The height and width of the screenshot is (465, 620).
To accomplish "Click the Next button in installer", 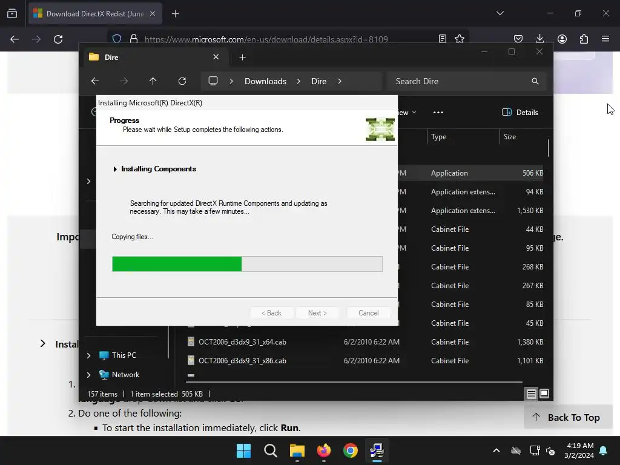I will 317,313.
